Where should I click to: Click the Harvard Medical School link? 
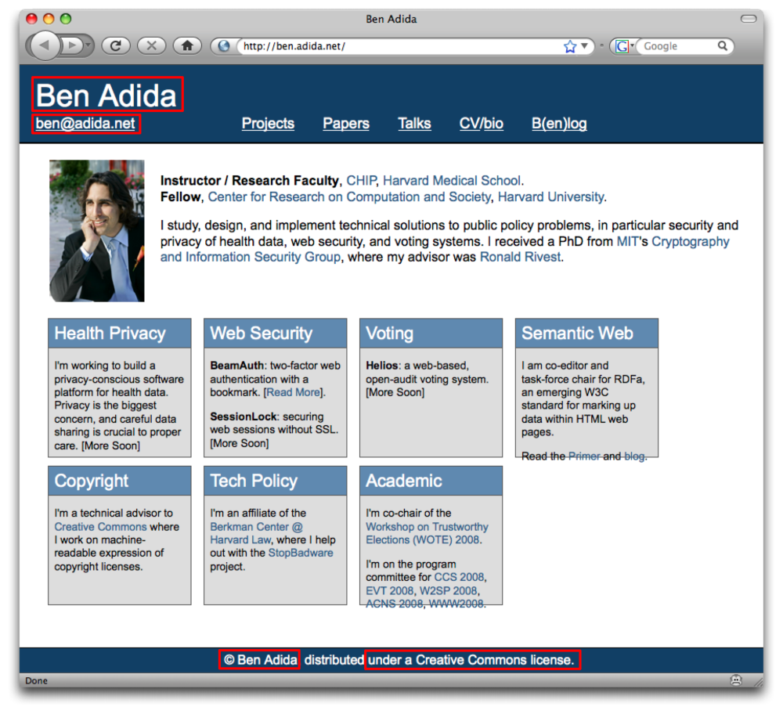click(452, 181)
